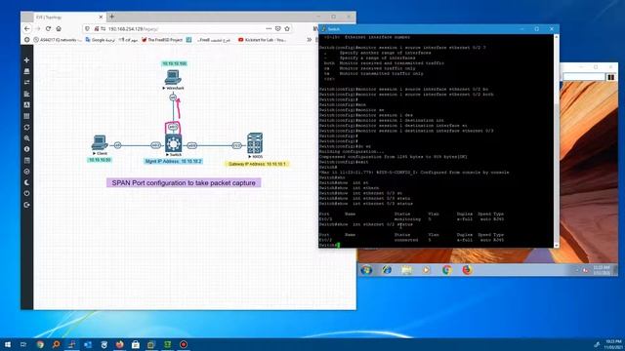Go back in Firefox browser
Viewport: 625px width, 351px height.
click(26, 28)
